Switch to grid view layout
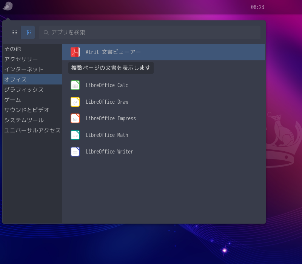Image resolution: width=302 pixels, height=264 pixels. (14, 32)
